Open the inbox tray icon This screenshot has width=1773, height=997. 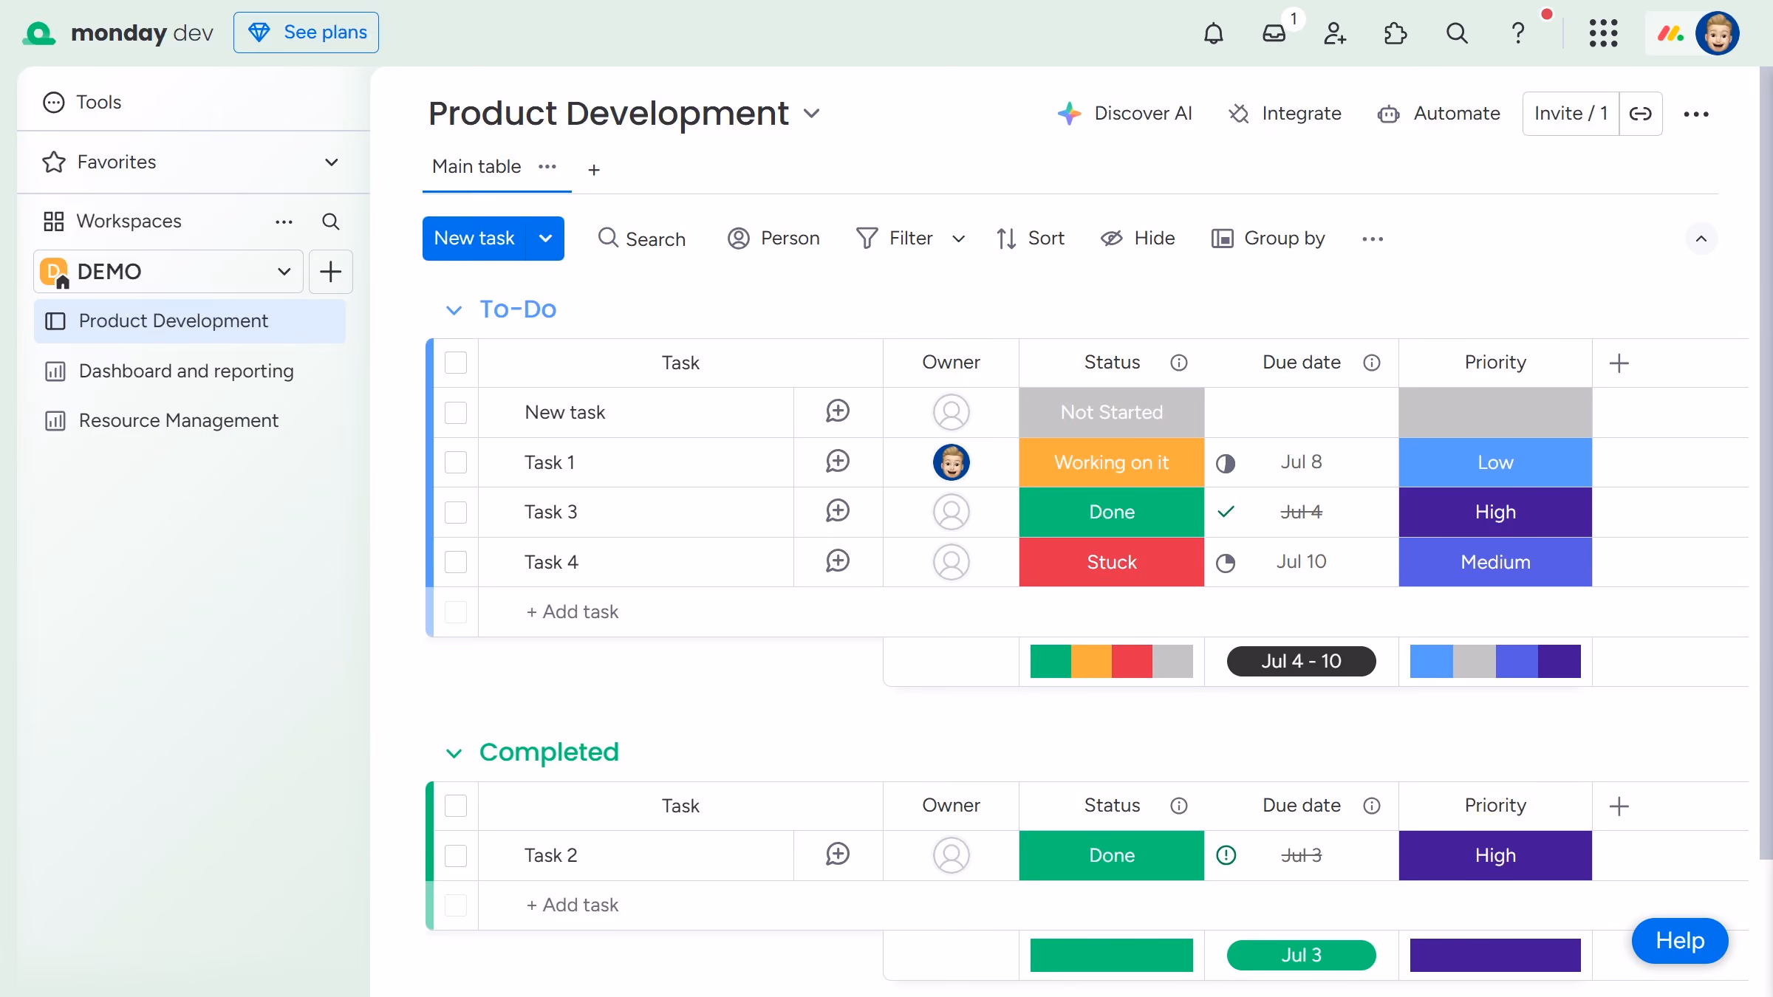1274,33
